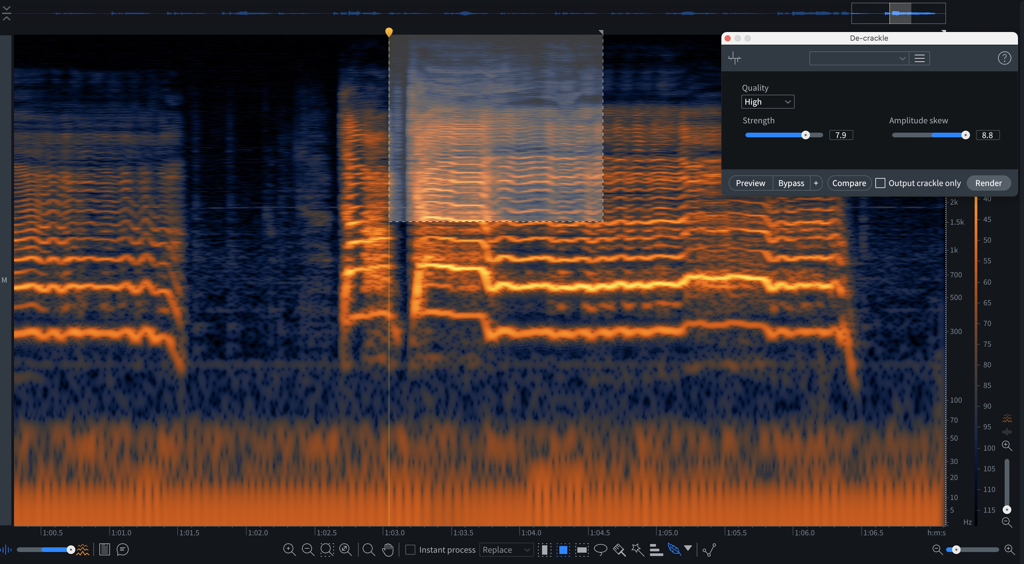The height and width of the screenshot is (564, 1024).
Task: Select the zoom out tool
Action: pos(306,550)
